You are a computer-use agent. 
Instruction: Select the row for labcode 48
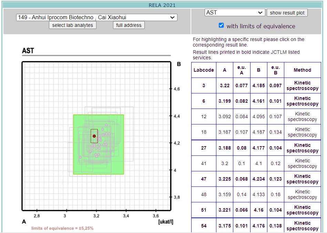click(x=204, y=194)
